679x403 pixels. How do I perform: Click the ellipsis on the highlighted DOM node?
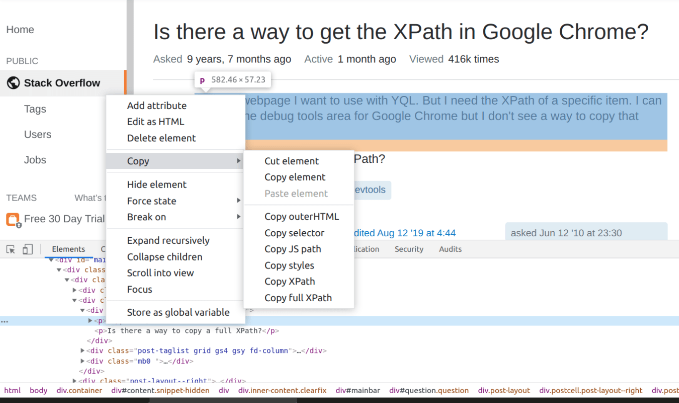pos(4,321)
